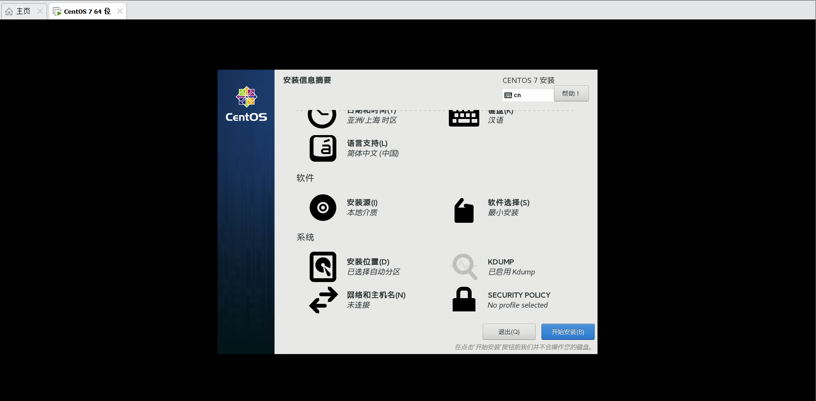Click the 软件 section heading
The height and width of the screenshot is (401, 816).
click(x=305, y=178)
